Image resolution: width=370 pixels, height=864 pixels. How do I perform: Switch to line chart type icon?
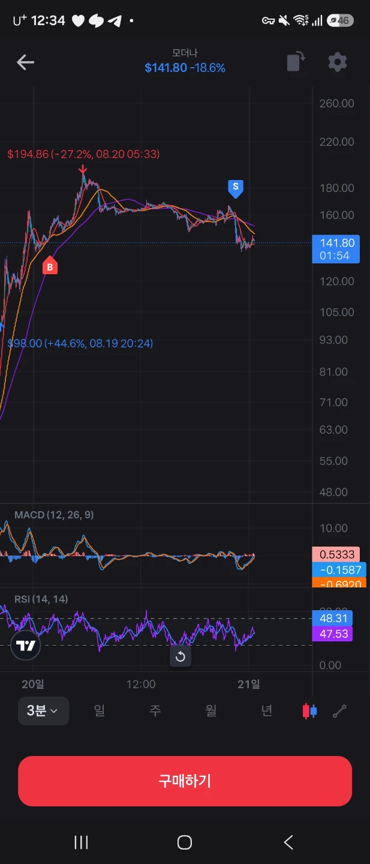[x=340, y=711]
